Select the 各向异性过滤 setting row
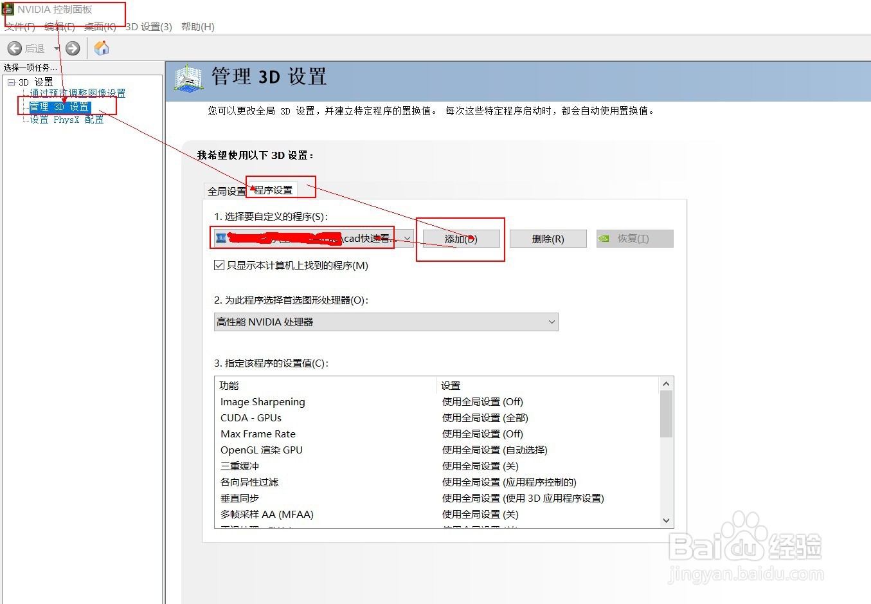The width and height of the screenshot is (871, 604). point(436,482)
